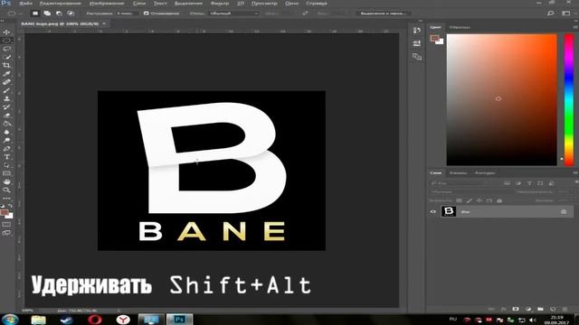Click the Intersect with Selection mode button
This screenshot has width=579, height=325.
pos(71,14)
